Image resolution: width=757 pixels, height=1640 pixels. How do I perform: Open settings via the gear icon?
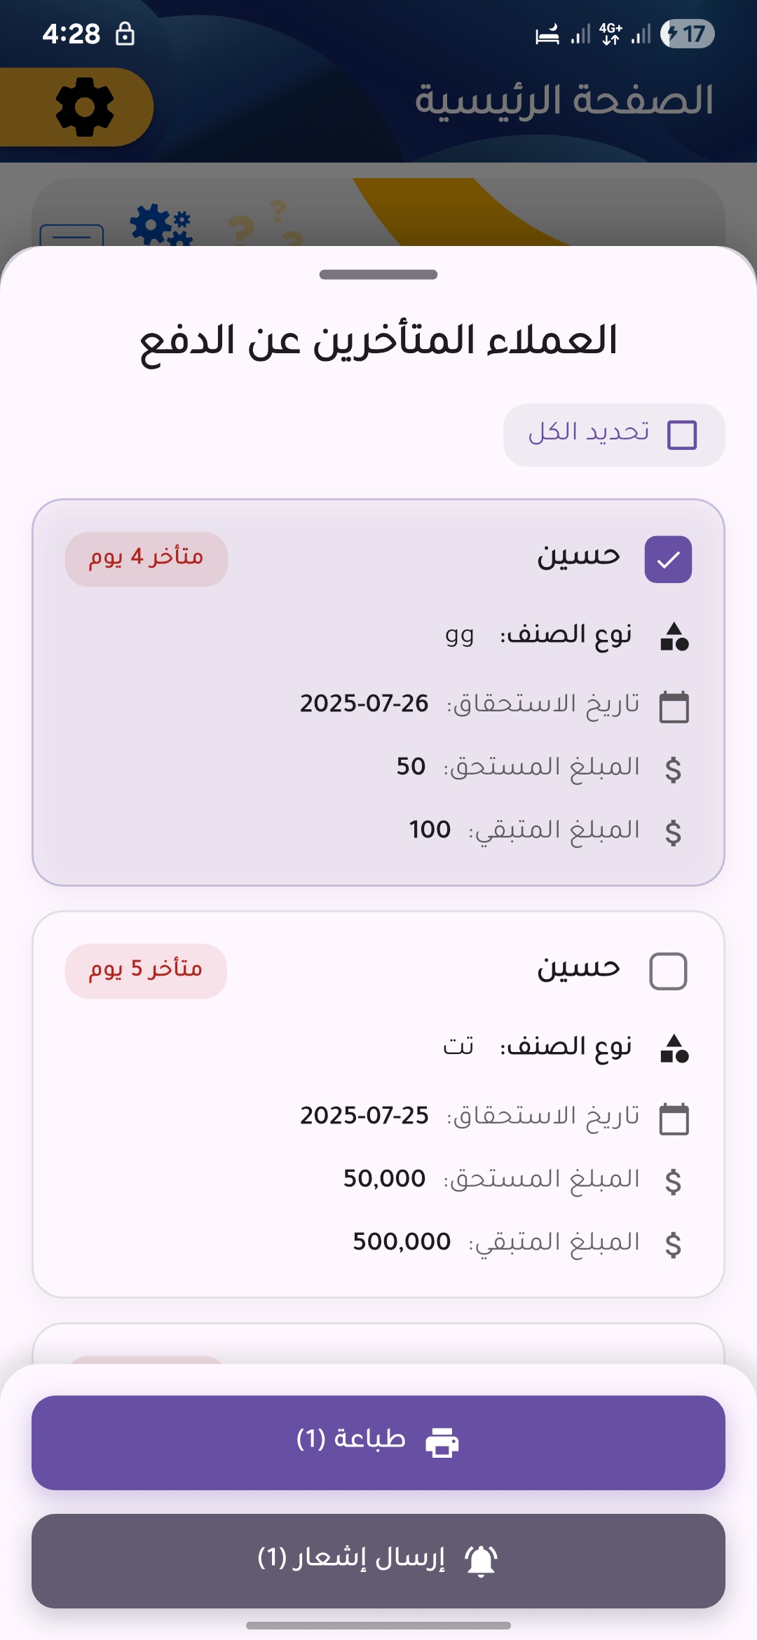coord(84,107)
